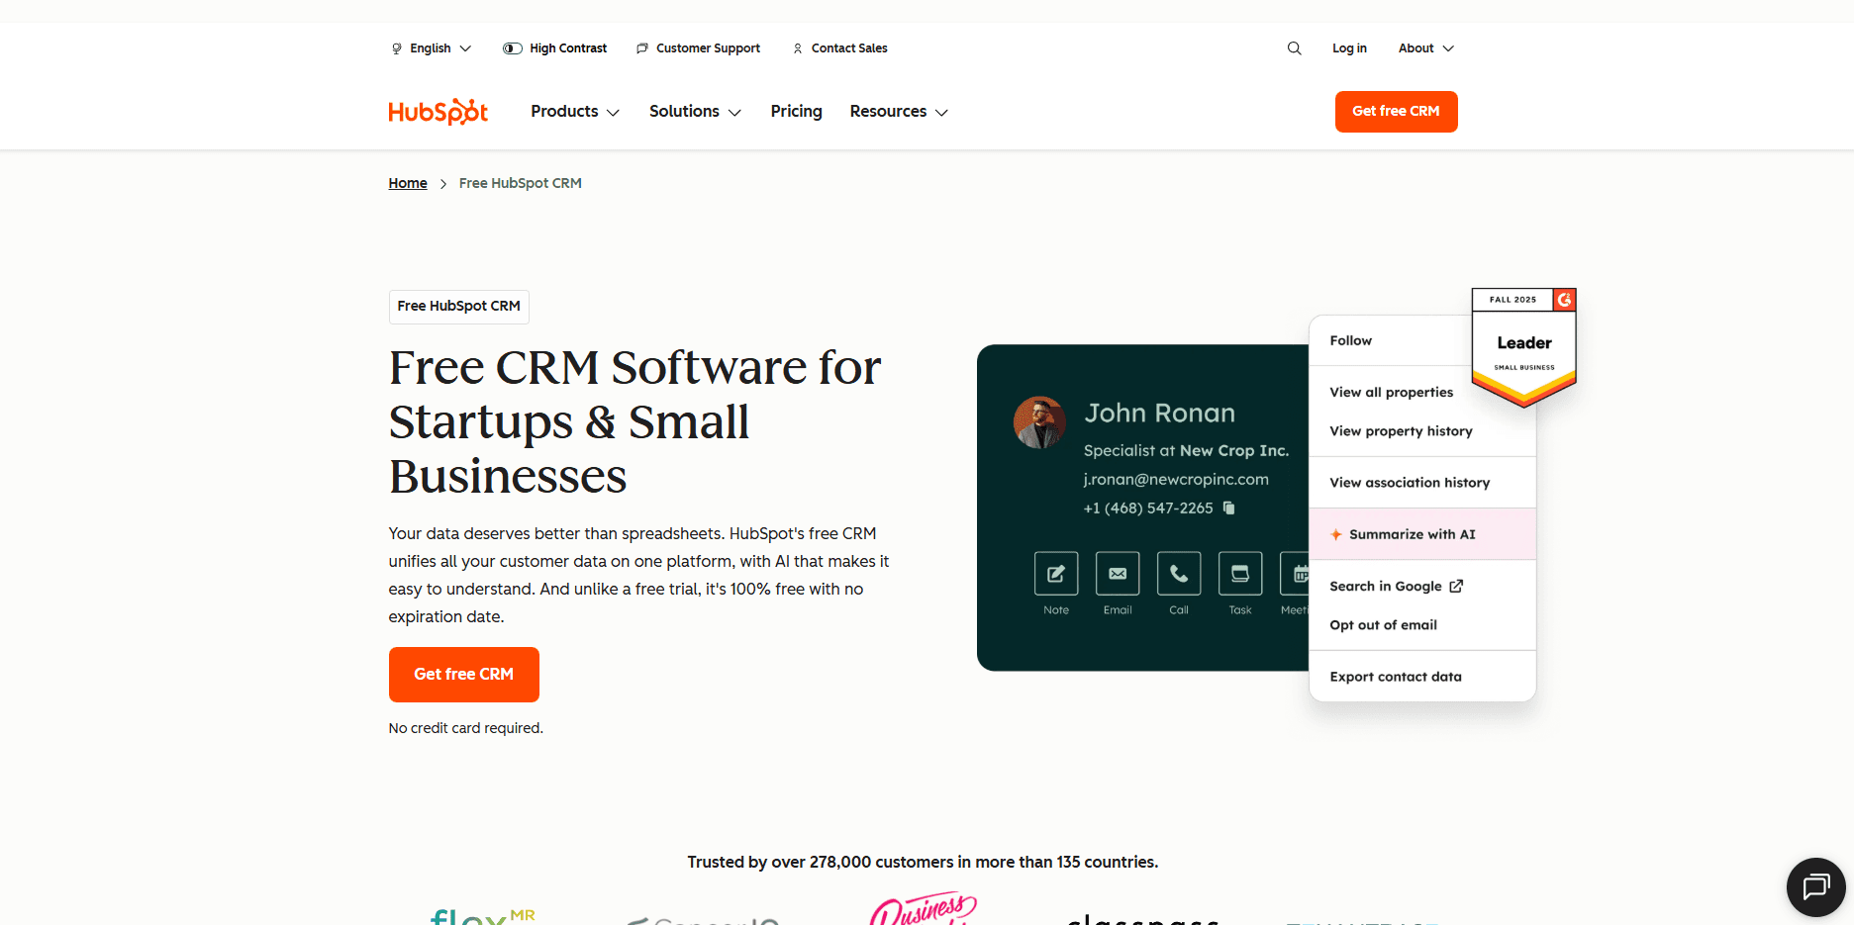Copy the phone number with the clipboard icon
Viewport: 1854px width, 925px height.
(1228, 508)
